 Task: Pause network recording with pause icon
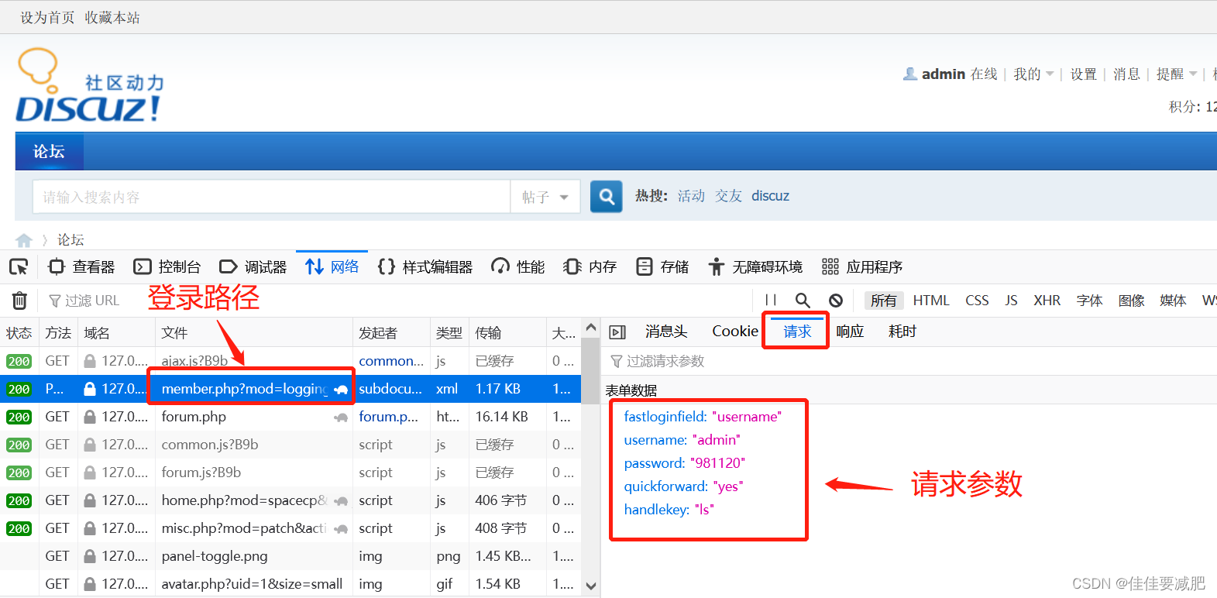point(771,301)
